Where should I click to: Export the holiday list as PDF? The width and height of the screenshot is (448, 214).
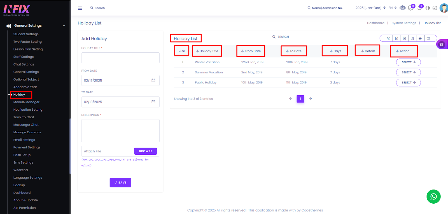pyautogui.click(x=412, y=38)
